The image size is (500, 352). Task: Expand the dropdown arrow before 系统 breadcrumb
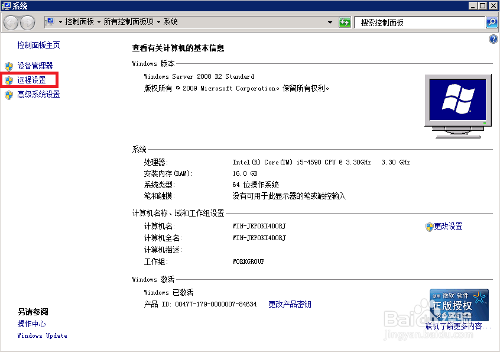pos(158,22)
